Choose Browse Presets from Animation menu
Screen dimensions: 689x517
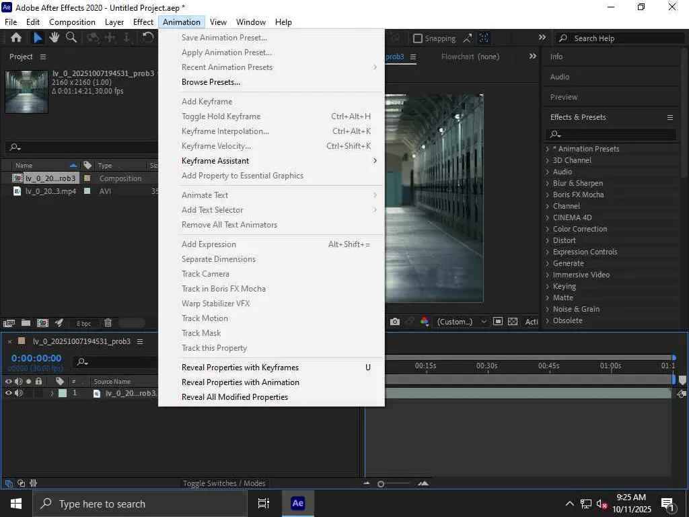coord(211,82)
